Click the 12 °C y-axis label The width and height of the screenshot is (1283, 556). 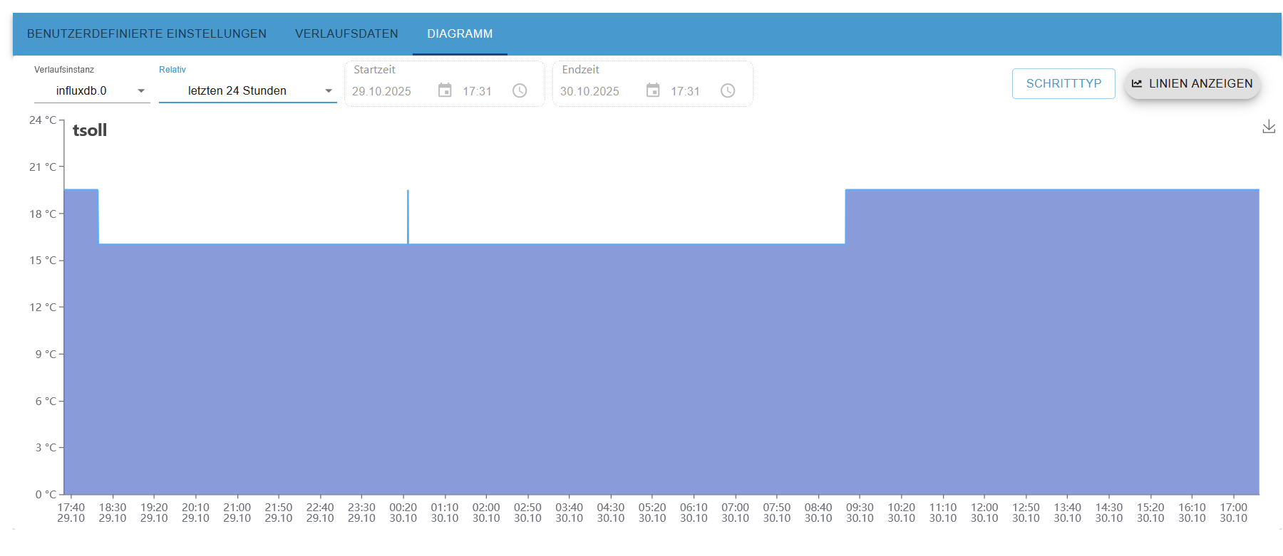pyautogui.click(x=43, y=308)
